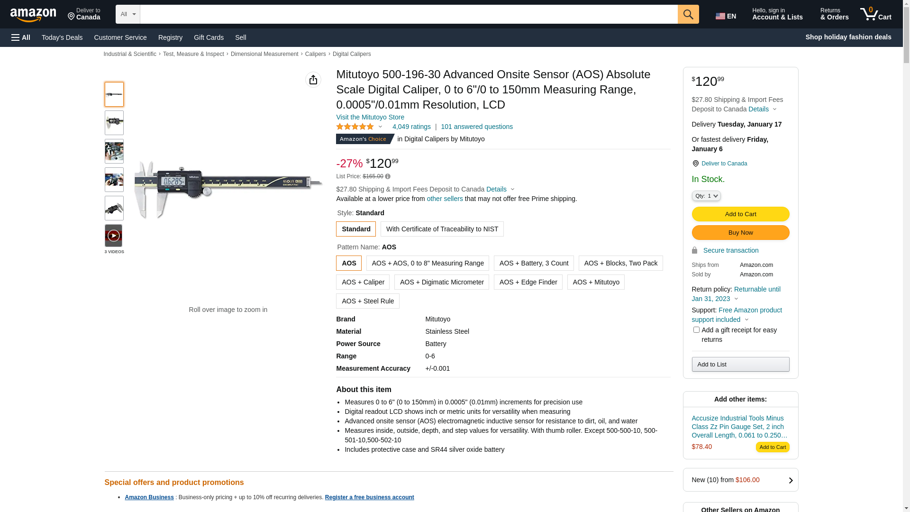Viewport: 910px width, 512px height.
Task: Open the All hamburger menu
Action: point(21,37)
